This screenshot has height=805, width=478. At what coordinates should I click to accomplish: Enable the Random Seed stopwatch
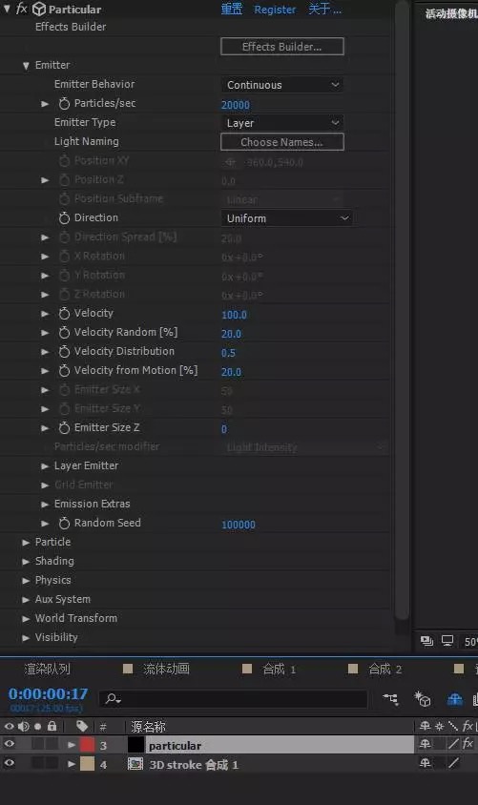64,524
